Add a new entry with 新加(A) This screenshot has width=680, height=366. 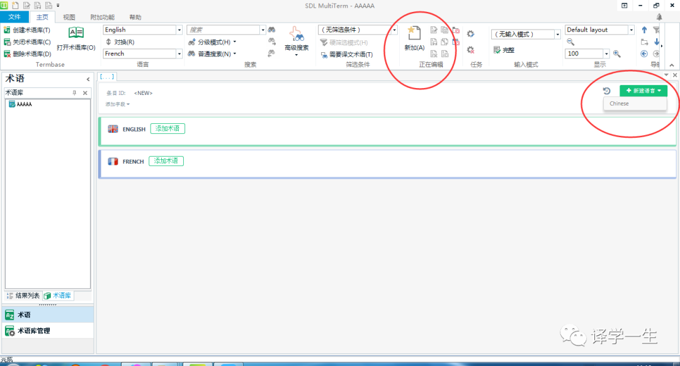click(x=414, y=38)
